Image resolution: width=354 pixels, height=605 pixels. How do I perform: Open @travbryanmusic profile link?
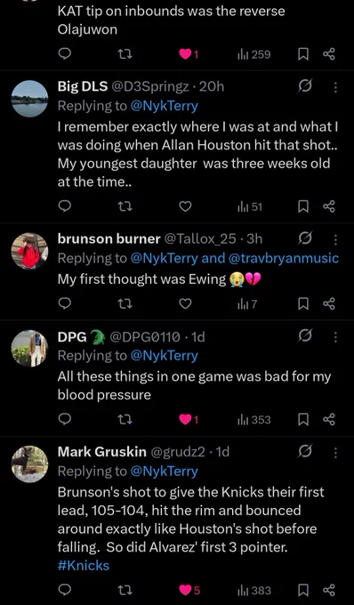click(284, 258)
